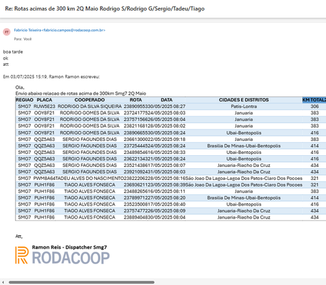Click the Patis-Lontra city cell

pos(244,106)
